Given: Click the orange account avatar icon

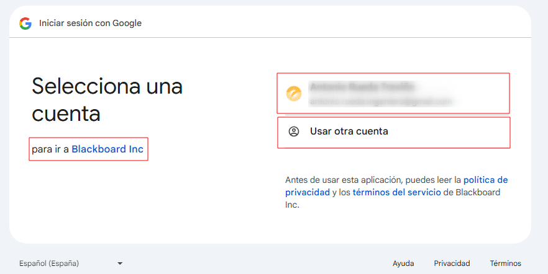Looking at the screenshot, I should click(293, 94).
